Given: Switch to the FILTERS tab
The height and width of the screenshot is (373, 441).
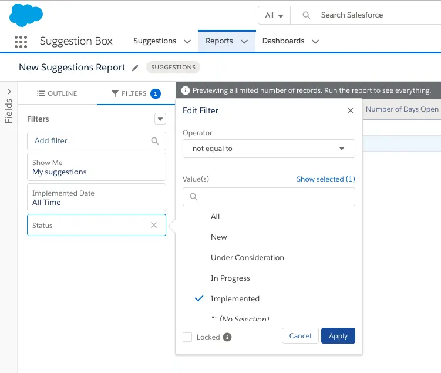Looking at the screenshot, I should (x=136, y=93).
